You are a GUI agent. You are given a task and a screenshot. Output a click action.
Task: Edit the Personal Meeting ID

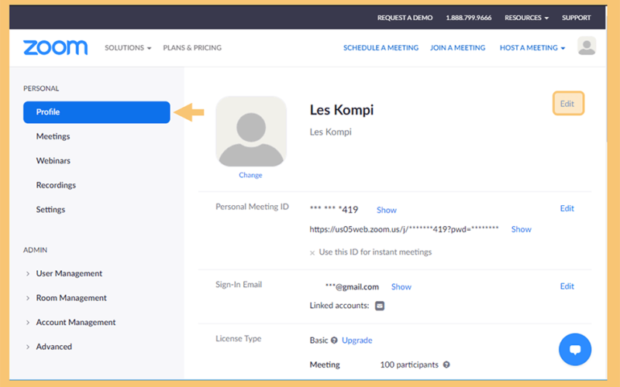click(567, 208)
